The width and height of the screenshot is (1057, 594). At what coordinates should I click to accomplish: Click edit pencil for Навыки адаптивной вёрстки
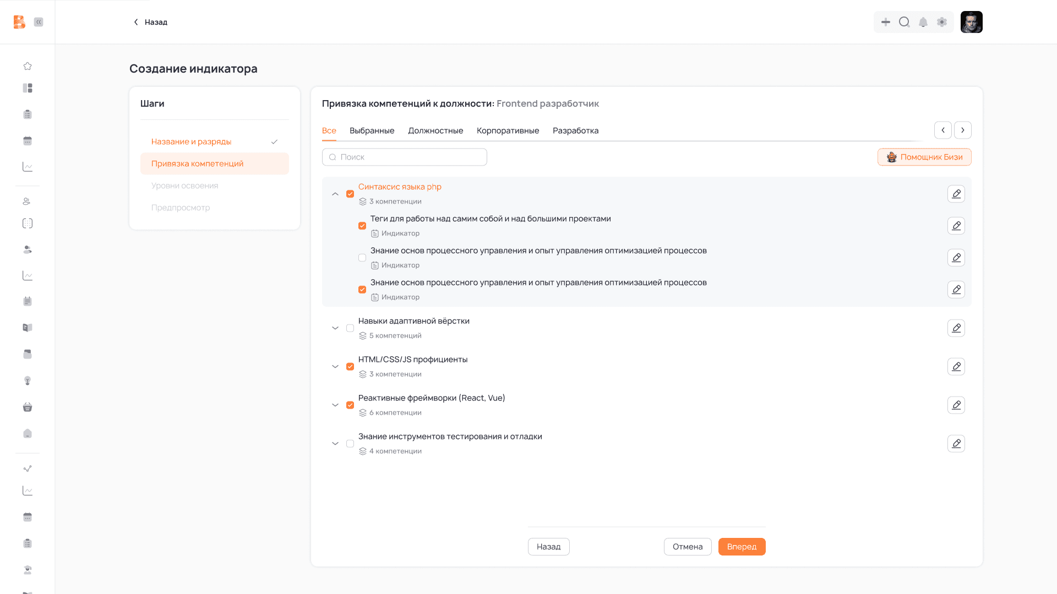click(x=956, y=328)
